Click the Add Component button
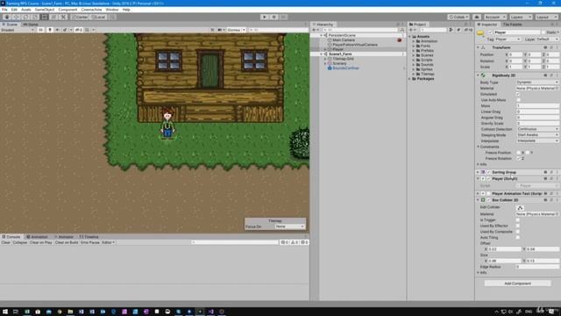 (x=517, y=284)
